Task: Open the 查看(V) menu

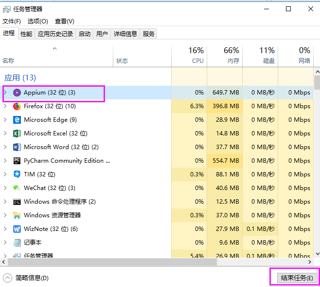Action: tap(65, 21)
